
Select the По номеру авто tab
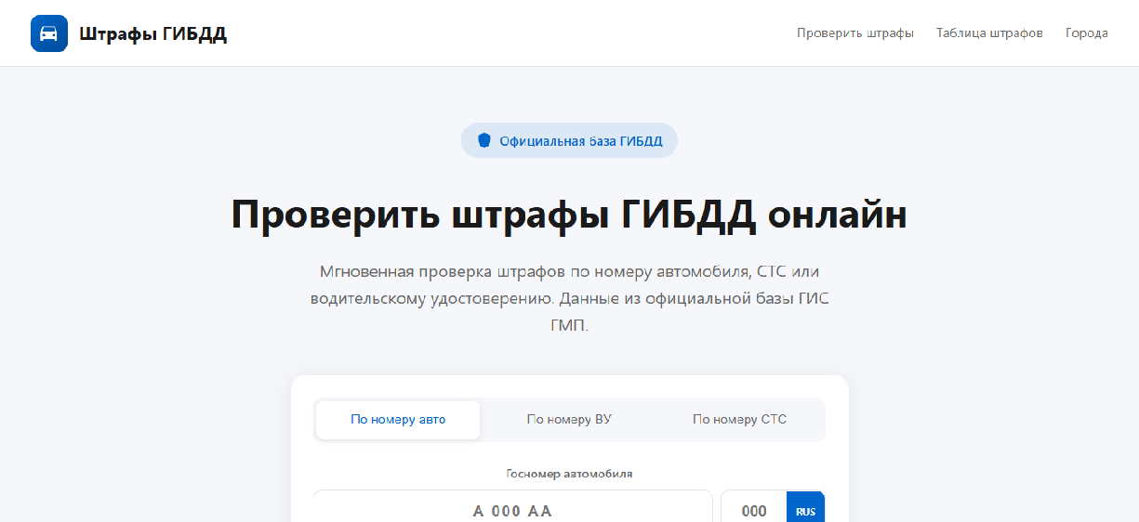tap(398, 420)
